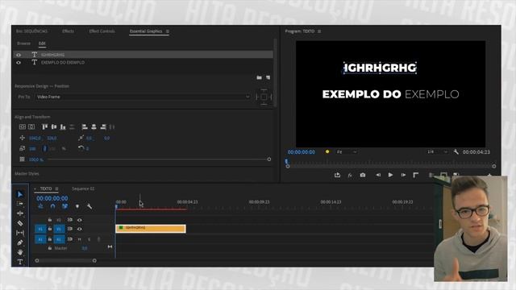This screenshot has width=516, height=290.
Task: Open the Essential Graphics panel menu
Action: [x=167, y=31]
